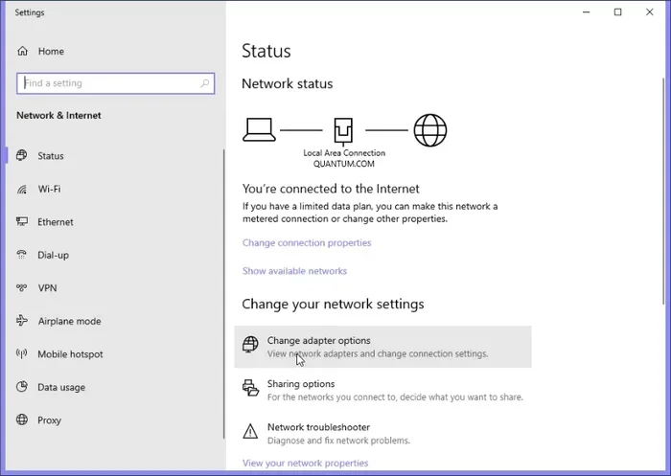Open the Dial-up settings section

click(53, 255)
